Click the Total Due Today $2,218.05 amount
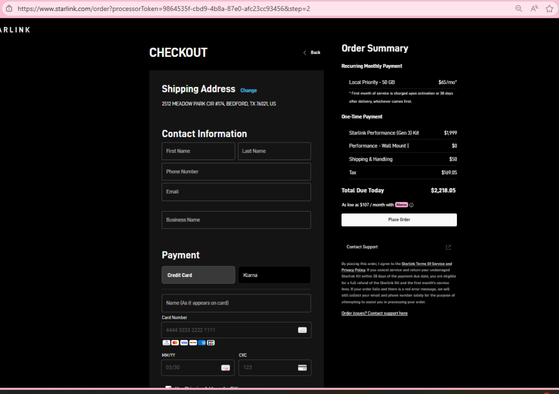This screenshot has height=394, width=559. point(443,191)
